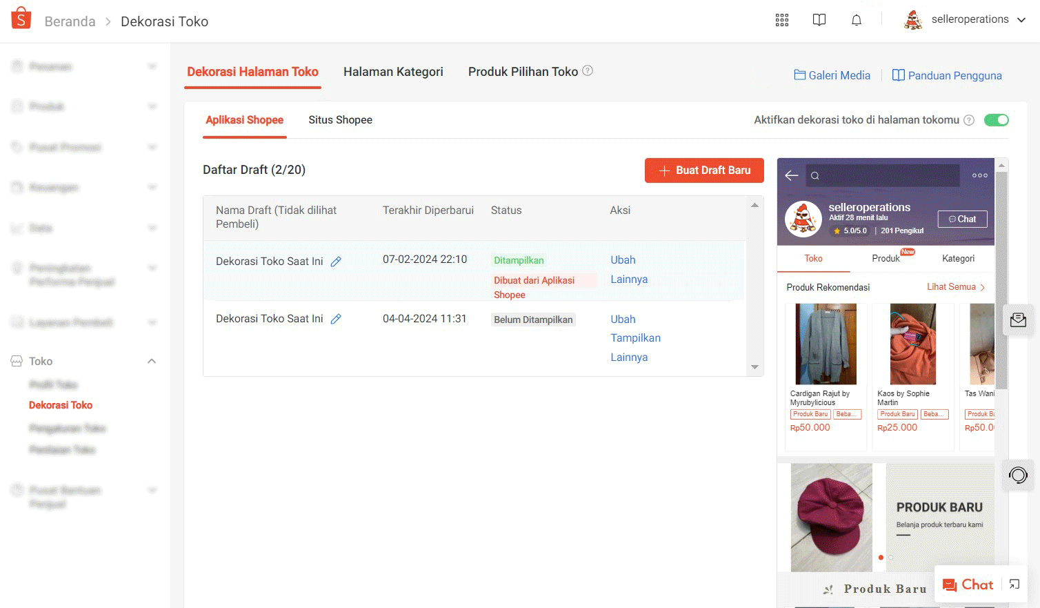Viewport: 1040px width, 608px height.
Task: Click the Cardigan Rajut product thumbnail
Action: pyautogui.click(x=826, y=344)
